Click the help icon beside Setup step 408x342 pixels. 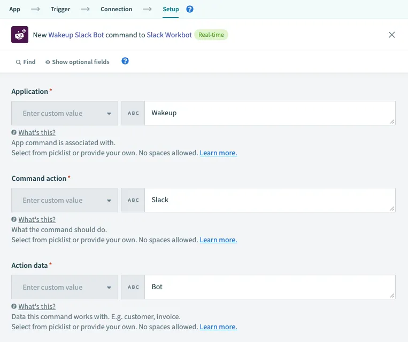[190, 9]
